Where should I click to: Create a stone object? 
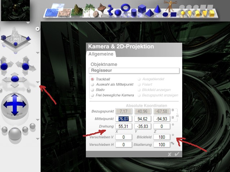(96, 14)
